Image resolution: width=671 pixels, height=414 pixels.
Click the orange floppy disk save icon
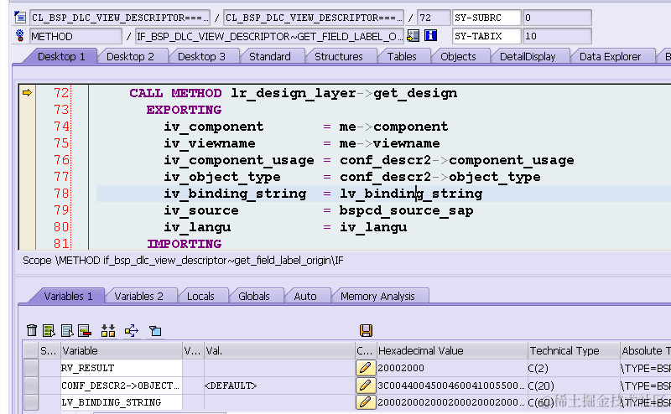[x=366, y=330]
